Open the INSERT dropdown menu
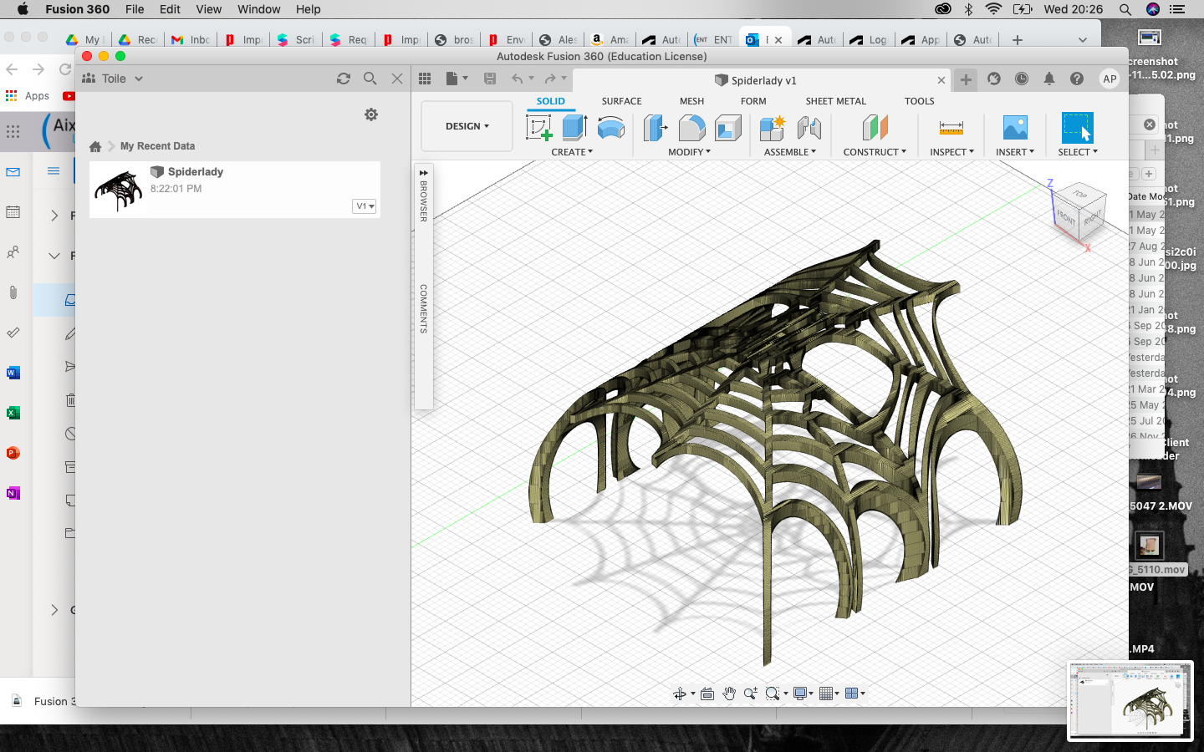The image size is (1204, 752). (1015, 152)
